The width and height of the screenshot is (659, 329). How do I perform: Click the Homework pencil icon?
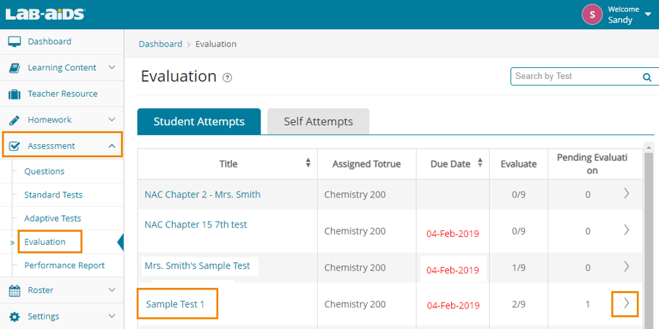click(14, 120)
